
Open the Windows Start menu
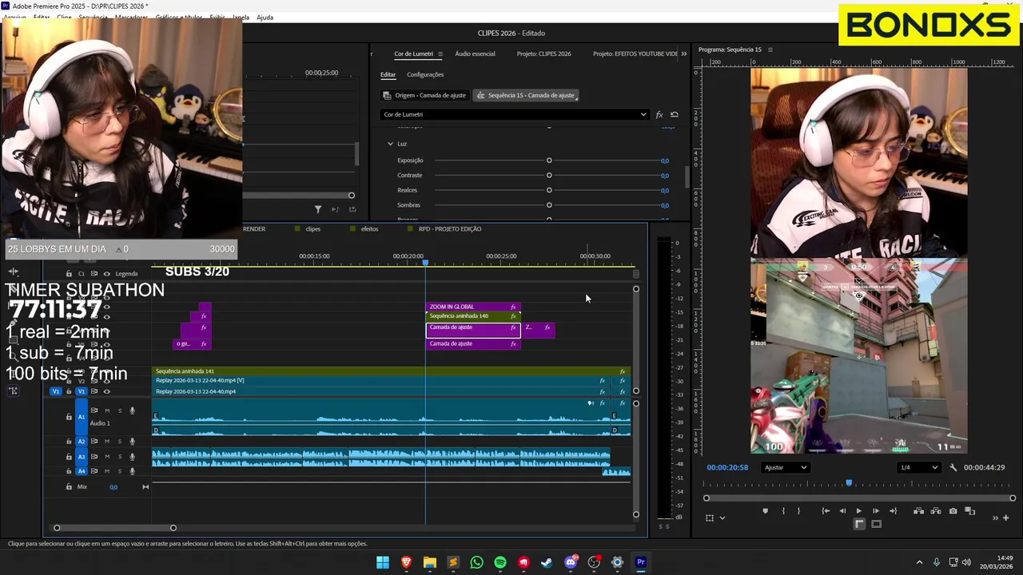[x=383, y=562]
